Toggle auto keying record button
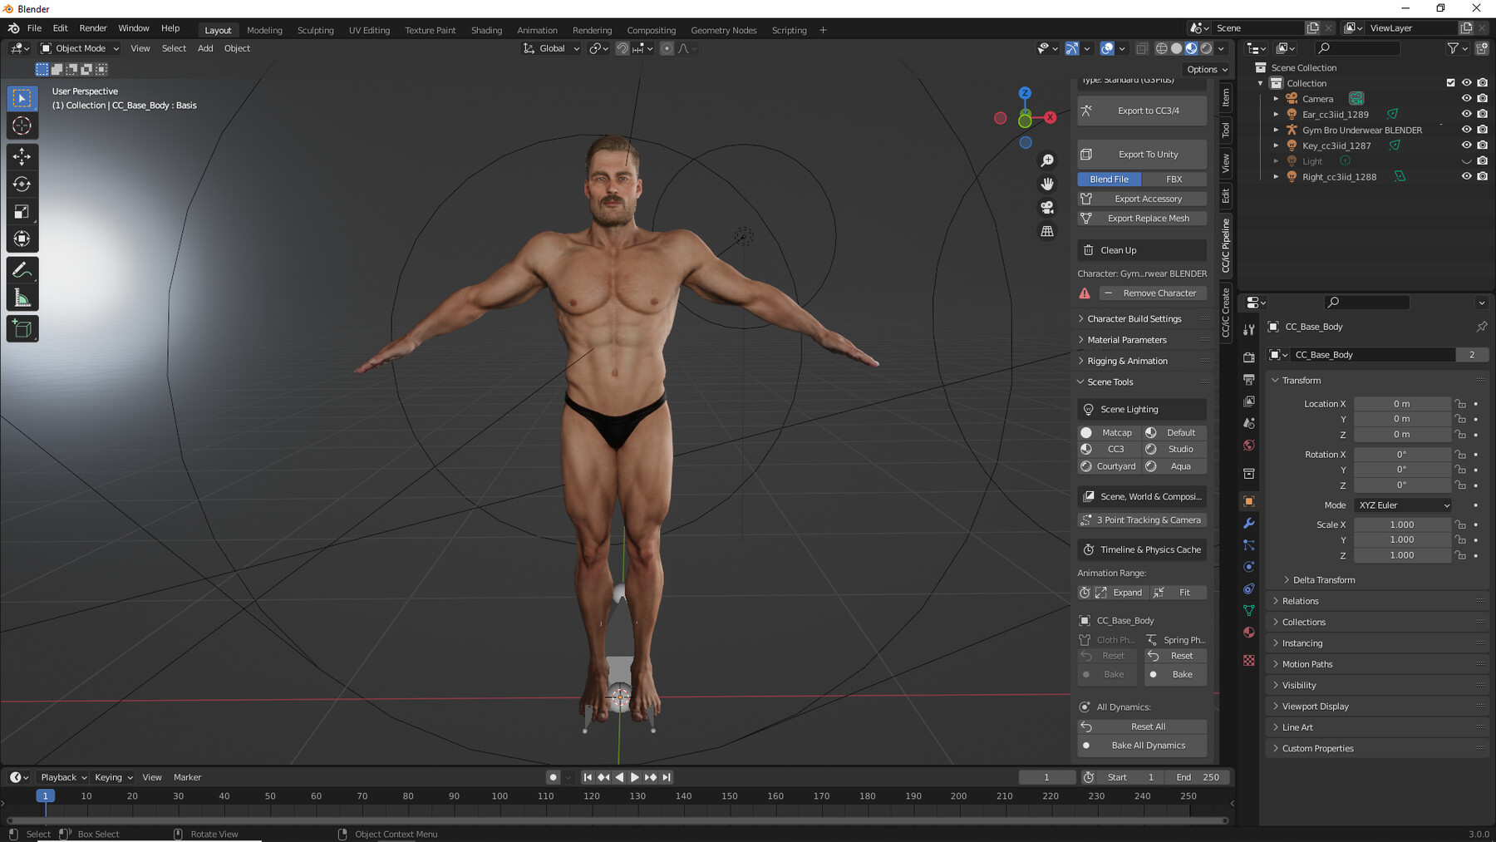 coord(554,777)
